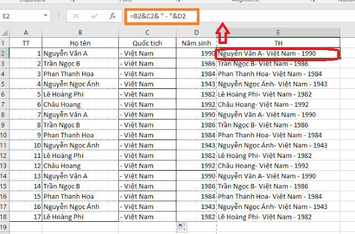The width and height of the screenshot is (355, 234).
Task: Select cell B2 'Nguyễn Văn A'
Action: (x=80, y=53)
